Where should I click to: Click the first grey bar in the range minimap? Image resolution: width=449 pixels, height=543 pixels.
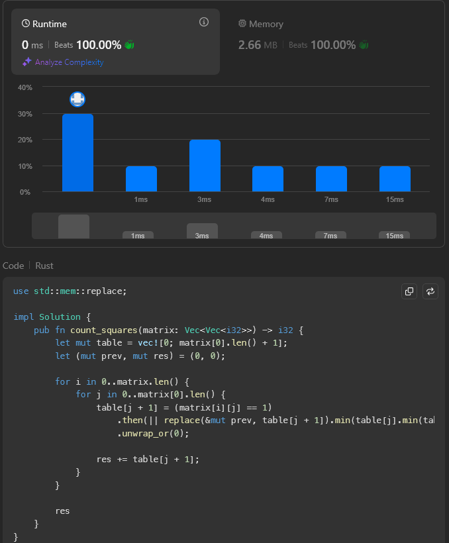tap(74, 226)
